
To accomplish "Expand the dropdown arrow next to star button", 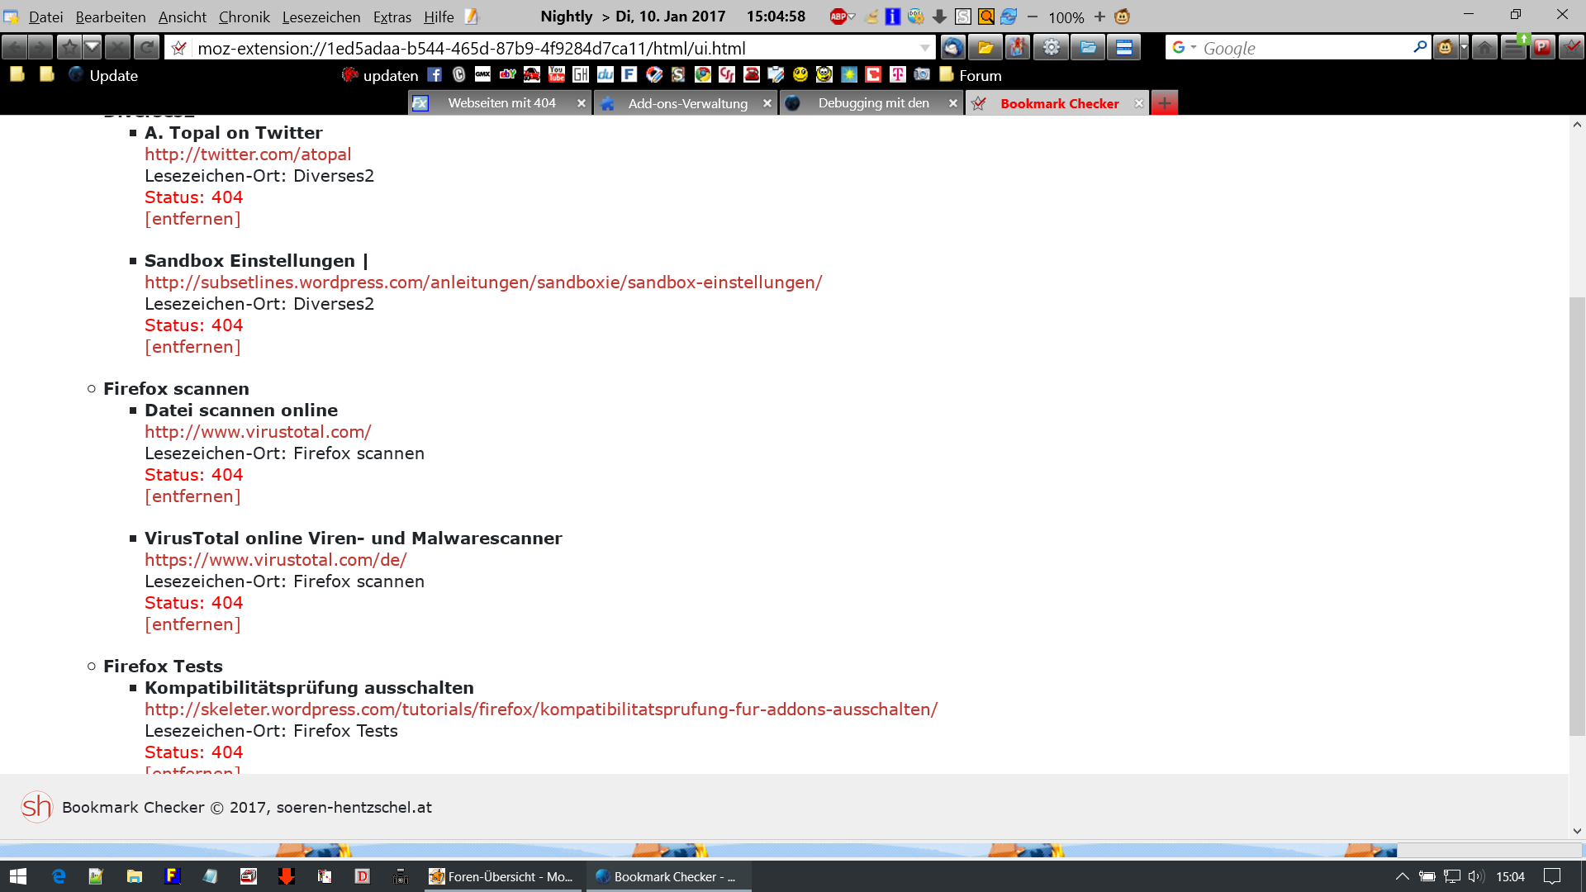I will pyautogui.click(x=93, y=48).
